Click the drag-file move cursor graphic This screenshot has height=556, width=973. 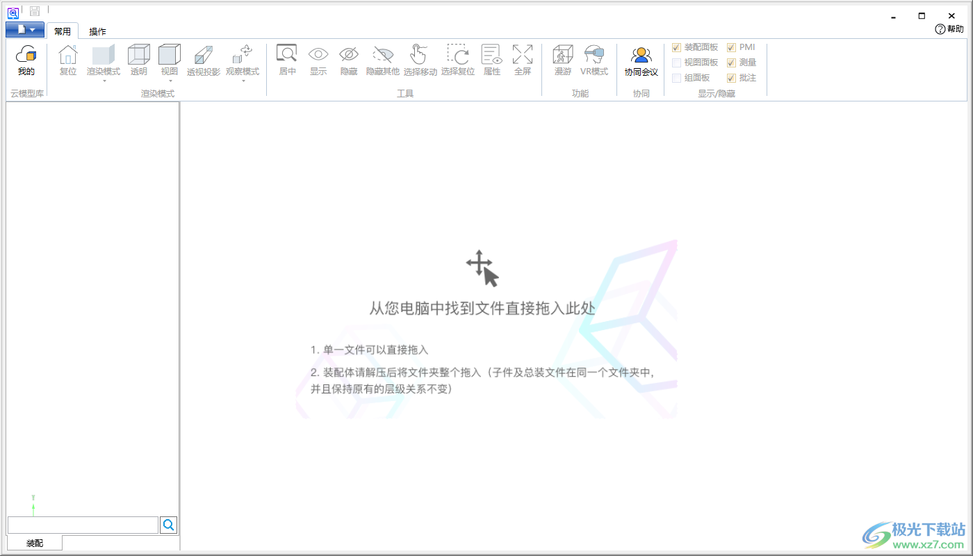(x=482, y=269)
